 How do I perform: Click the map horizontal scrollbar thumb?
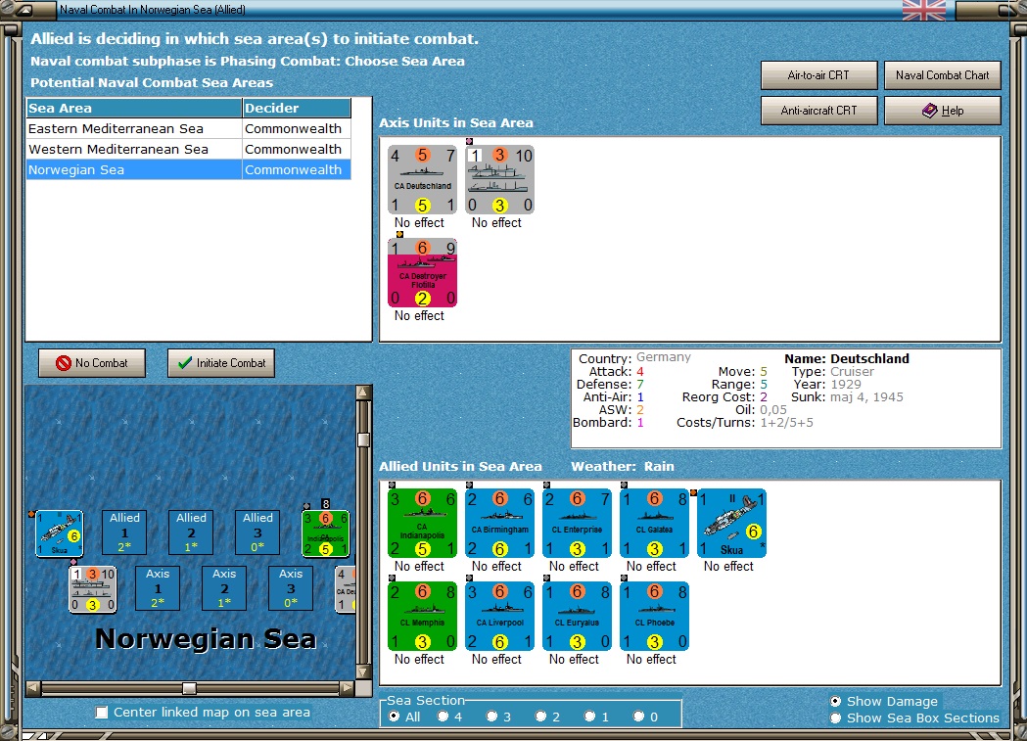pos(189,688)
